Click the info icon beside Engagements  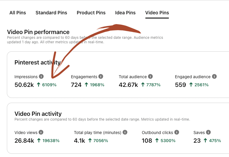[101, 77]
